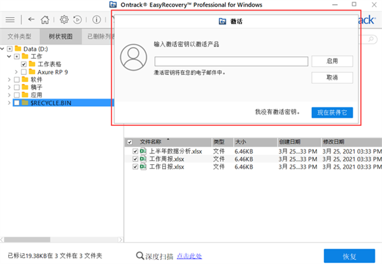Switch to the 已删除列表 tab
This screenshot has height=264, width=382.
click(98, 36)
